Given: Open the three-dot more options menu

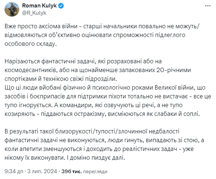Looking at the screenshot, I should (x=208, y=6).
